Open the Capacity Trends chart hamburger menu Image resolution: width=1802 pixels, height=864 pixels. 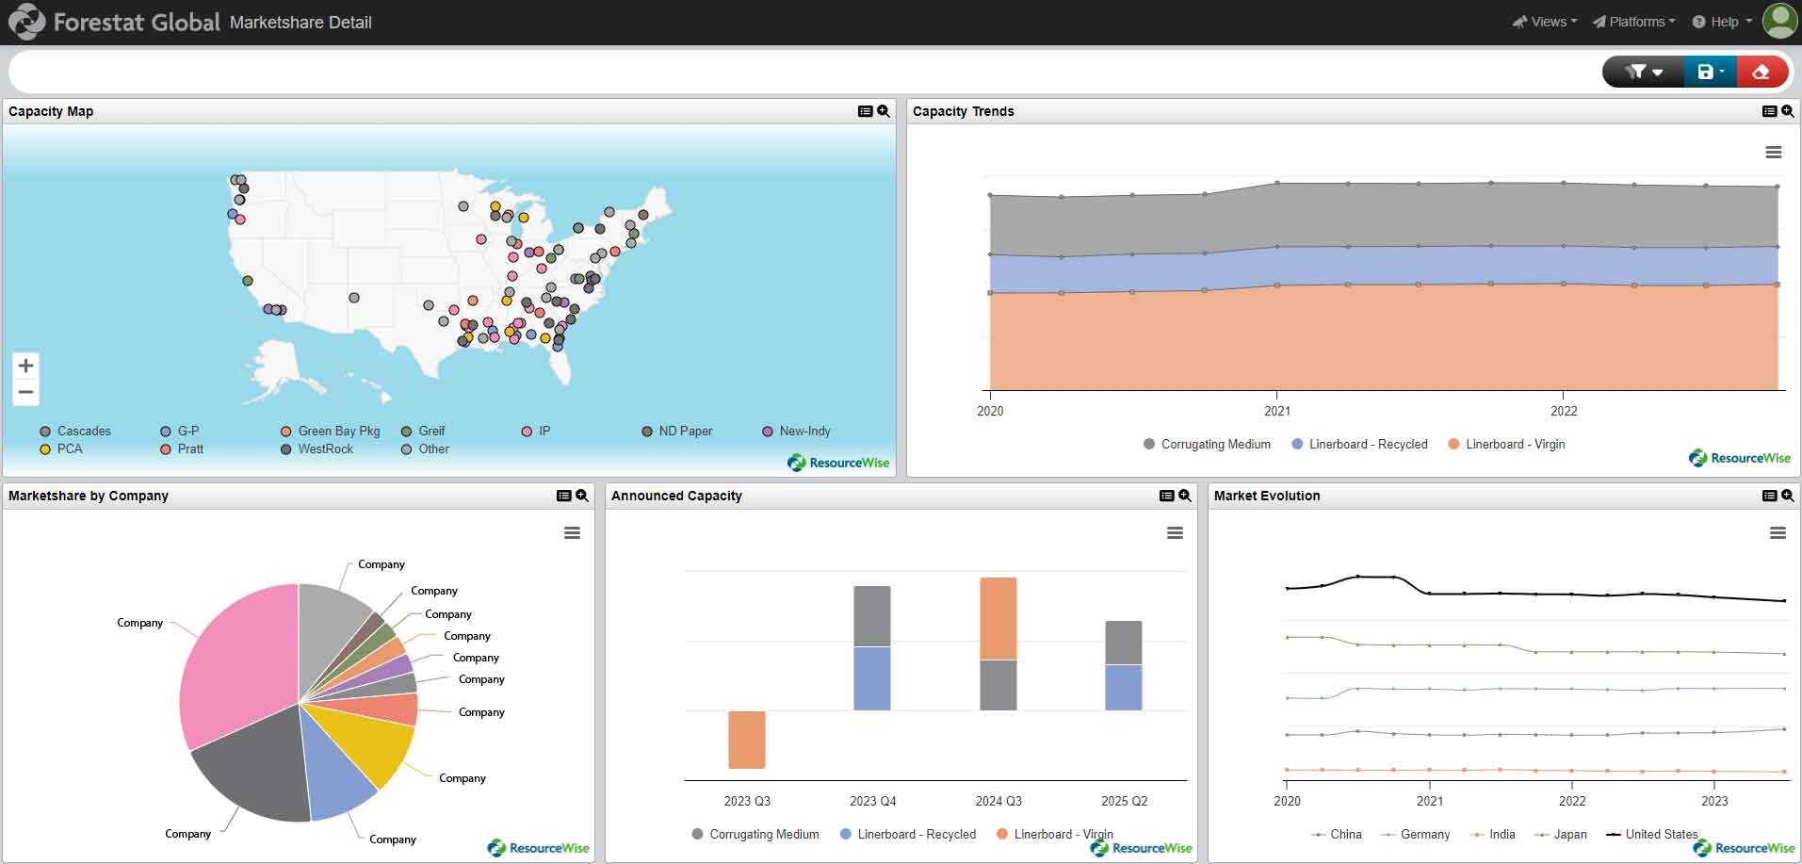click(x=1774, y=153)
